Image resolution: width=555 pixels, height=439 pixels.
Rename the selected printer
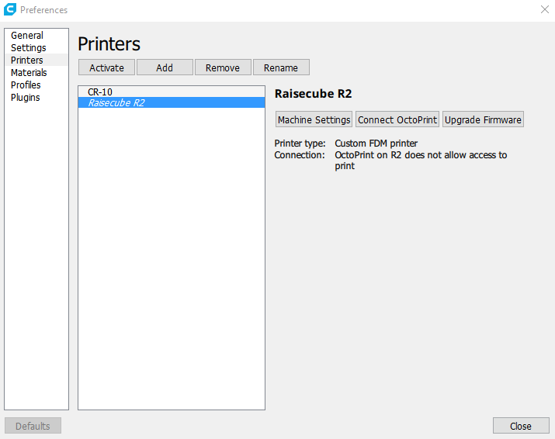point(281,67)
